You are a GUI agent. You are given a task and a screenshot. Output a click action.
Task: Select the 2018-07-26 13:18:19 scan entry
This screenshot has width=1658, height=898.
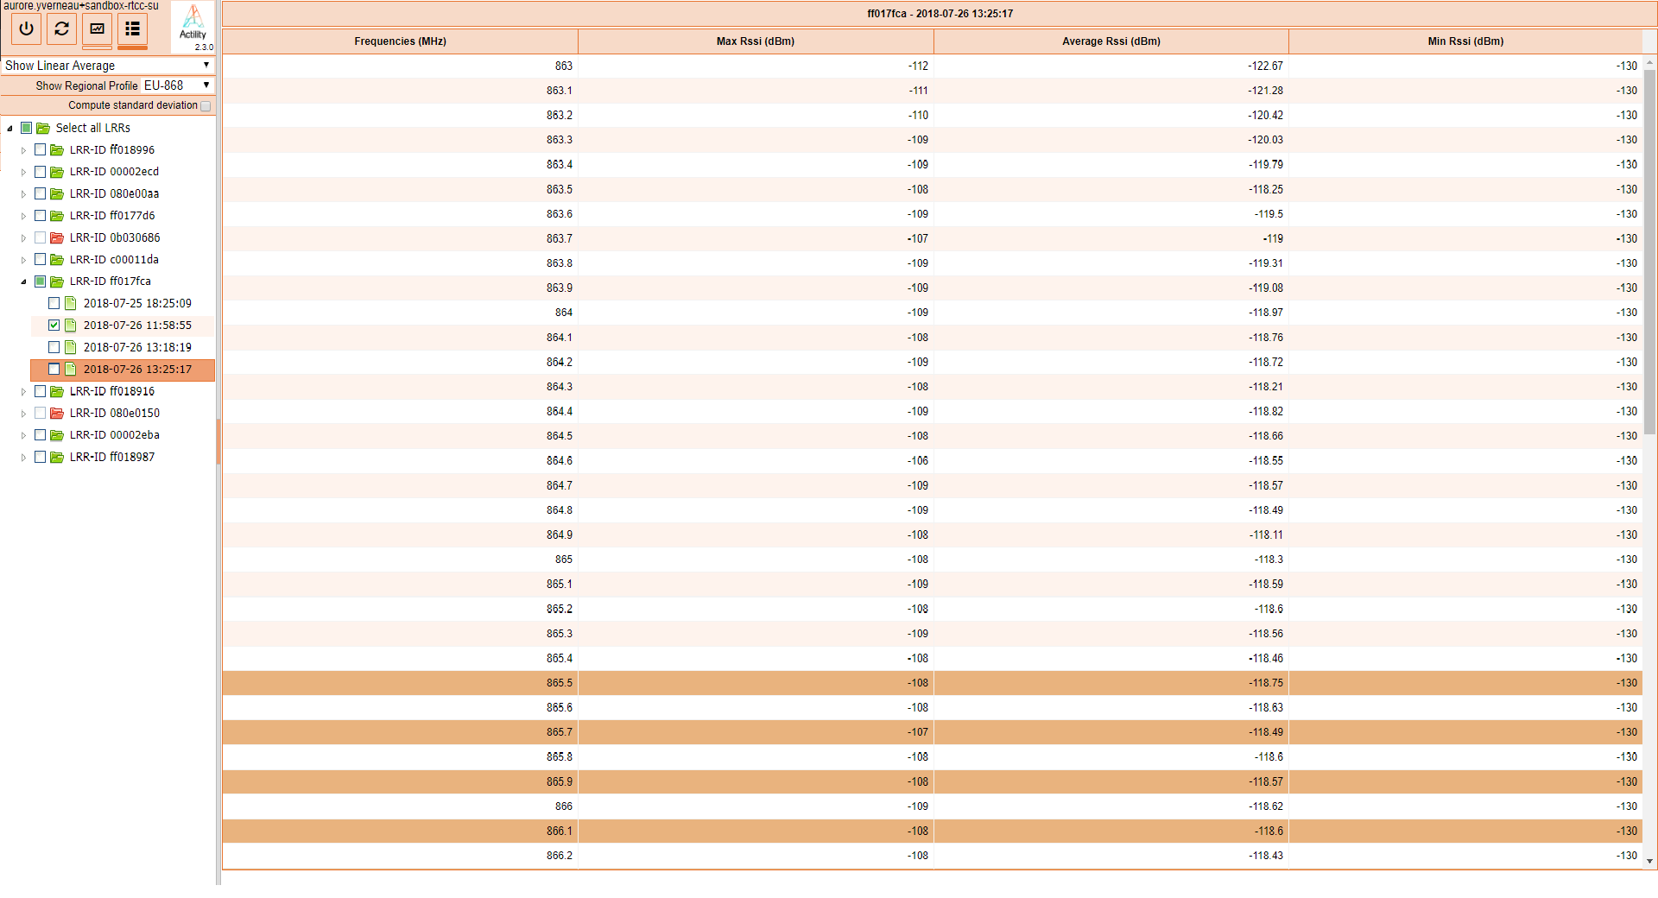[137, 347]
